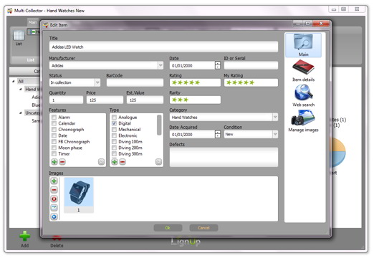Uncheck the Digital type checkbox
The width and height of the screenshot is (374, 258).
tap(114, 123)
